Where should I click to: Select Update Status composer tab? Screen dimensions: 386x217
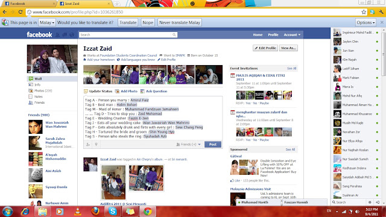[98, 91]
